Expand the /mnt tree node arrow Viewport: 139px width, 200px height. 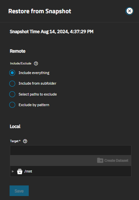tap(13, 172)
